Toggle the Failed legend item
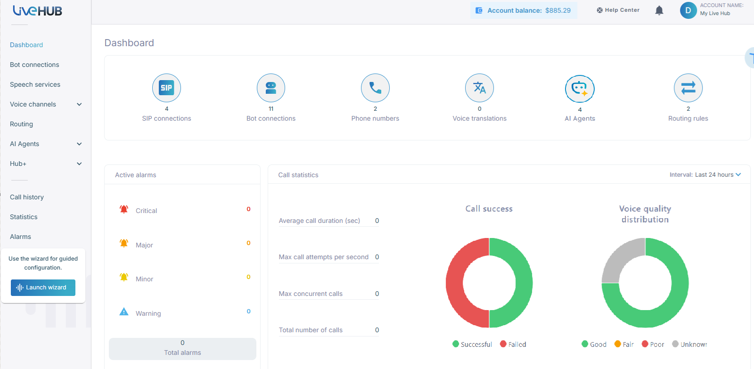Screen dimensions: 754x369 point(513,344)
